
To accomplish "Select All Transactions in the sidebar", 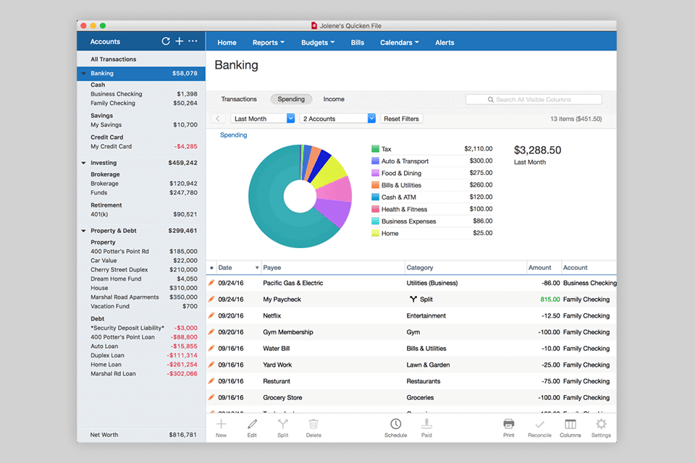I will (x=114, y=59).
